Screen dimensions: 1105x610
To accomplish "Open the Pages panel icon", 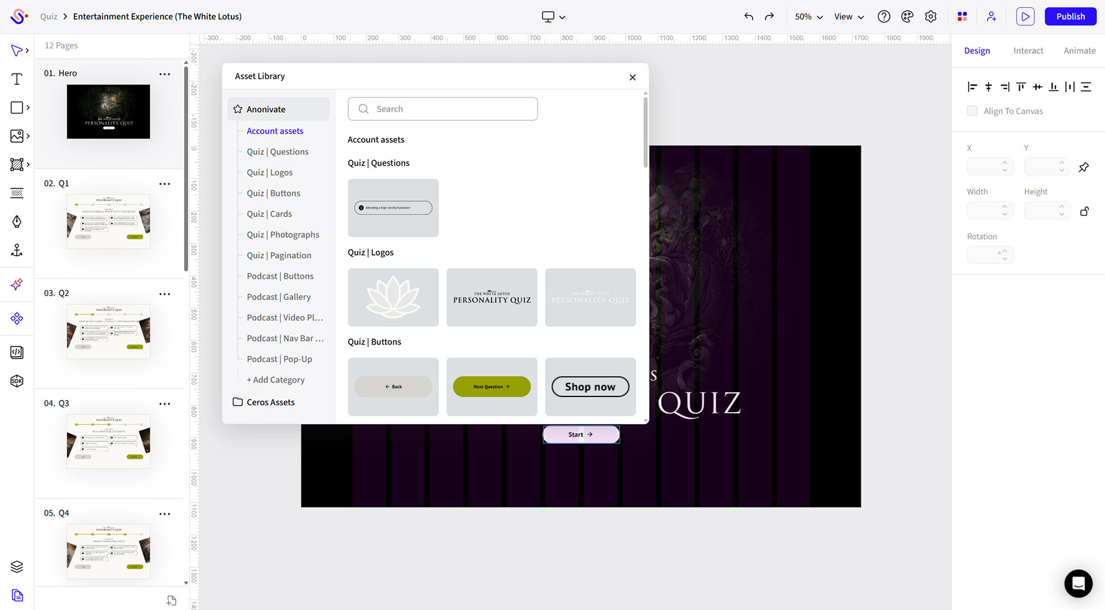I will (x=17, y=595).
